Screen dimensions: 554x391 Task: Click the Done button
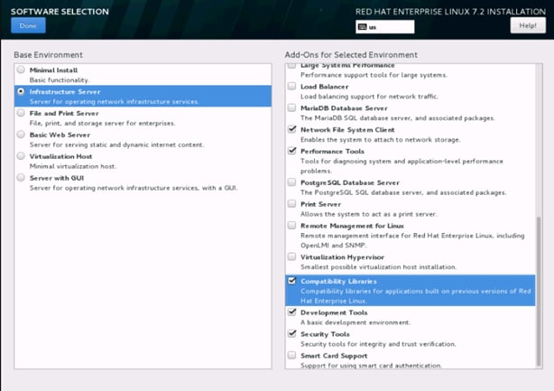[x=28, y=25]
